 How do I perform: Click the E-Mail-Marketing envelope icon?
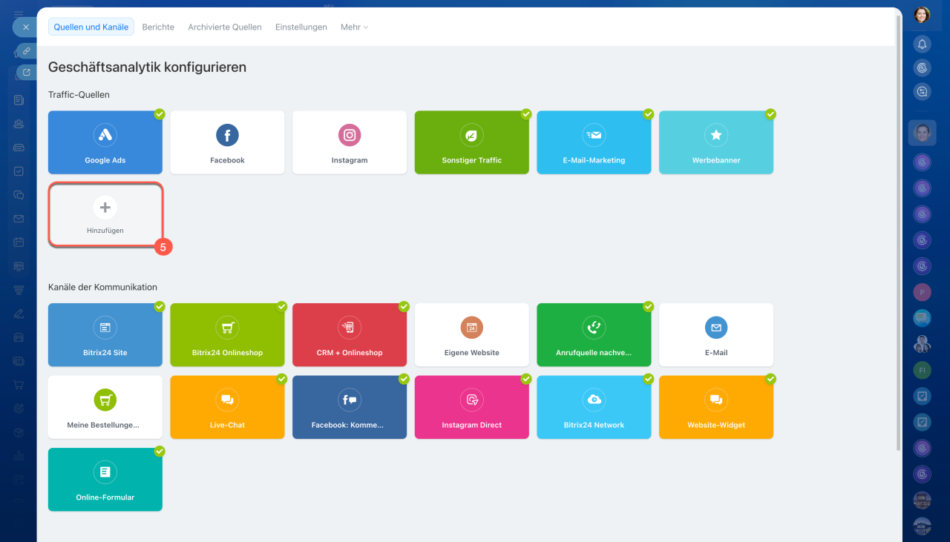pyautogui.click(x=594, y=135)
